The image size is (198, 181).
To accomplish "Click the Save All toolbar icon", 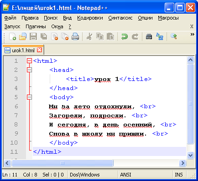I will pyautogui.click(x=44, y=36).
